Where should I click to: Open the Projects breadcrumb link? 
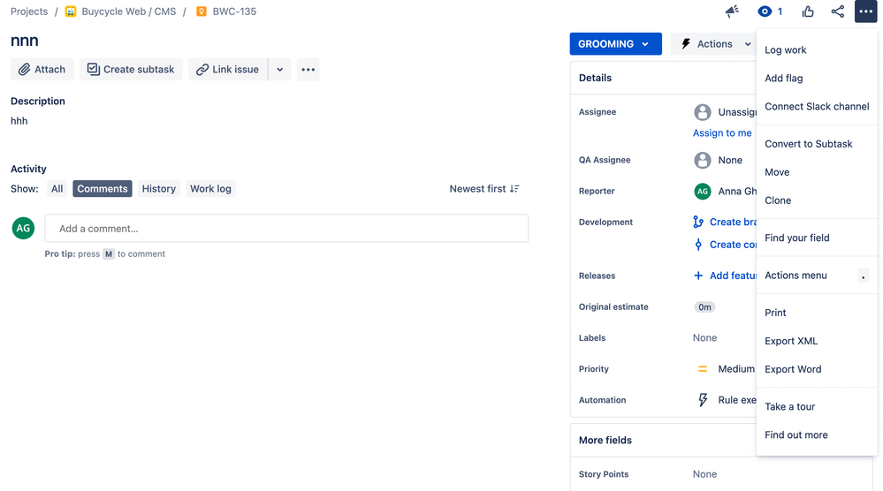(x=29, y=11)
